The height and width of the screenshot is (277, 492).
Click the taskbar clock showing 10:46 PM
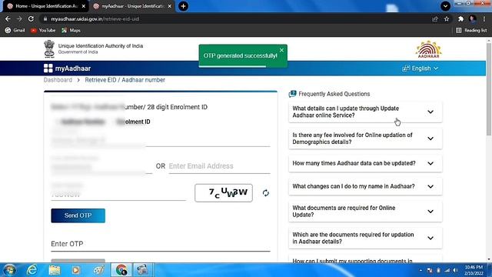tap(474, 270)
